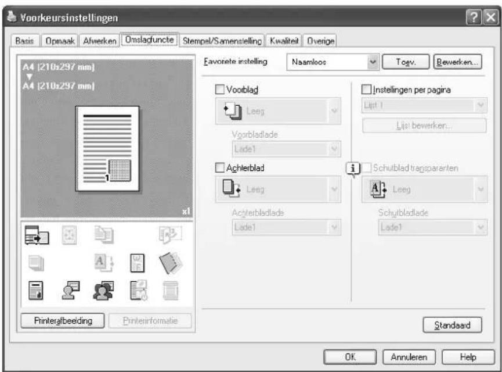
Task: Click the Favoriete instelling label
Action: click(236, 61)
